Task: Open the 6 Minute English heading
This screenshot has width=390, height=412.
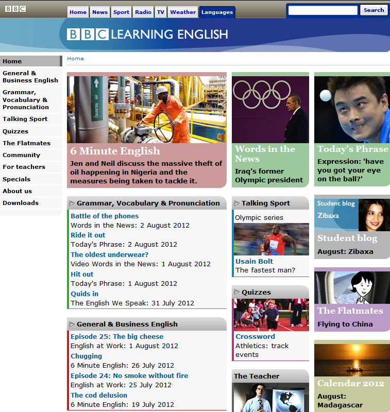Action: click(115, 151)
